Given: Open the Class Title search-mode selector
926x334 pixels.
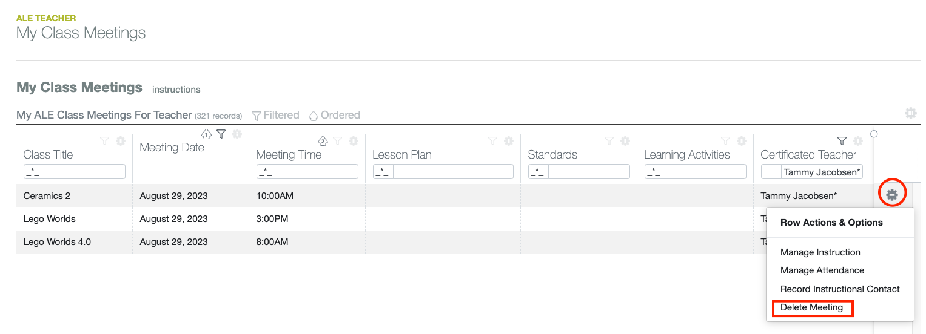Looking at the screenshot, I should click(x=34, y=172).
